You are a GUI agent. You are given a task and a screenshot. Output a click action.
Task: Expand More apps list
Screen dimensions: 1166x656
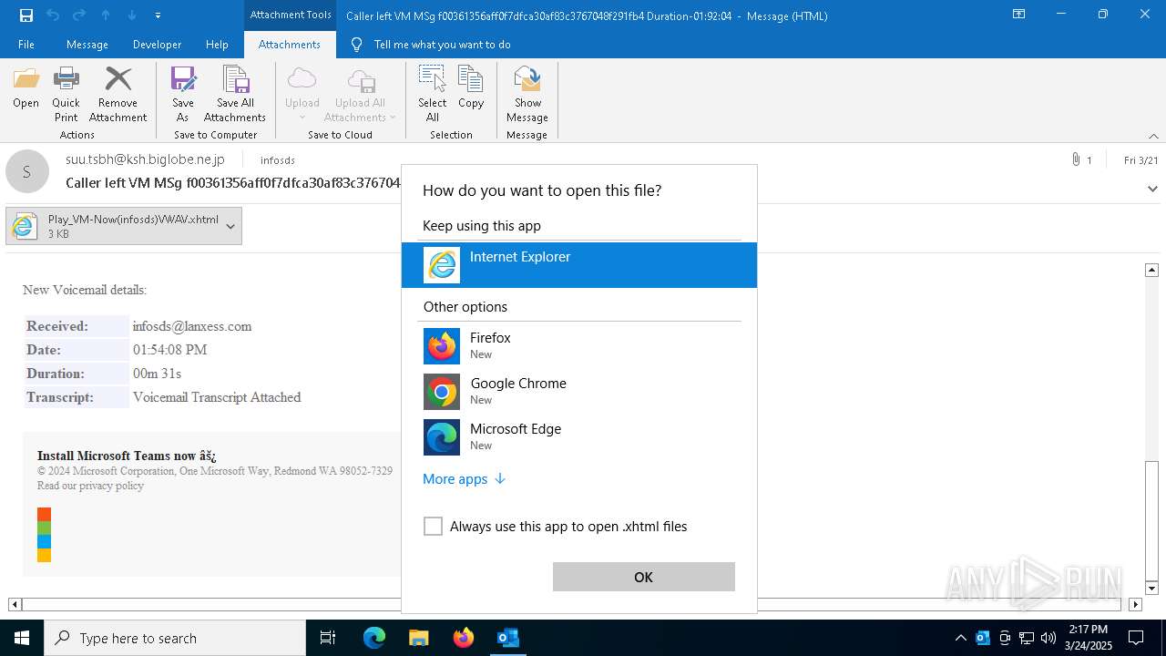pyautogui.click(x=464, y=479)
